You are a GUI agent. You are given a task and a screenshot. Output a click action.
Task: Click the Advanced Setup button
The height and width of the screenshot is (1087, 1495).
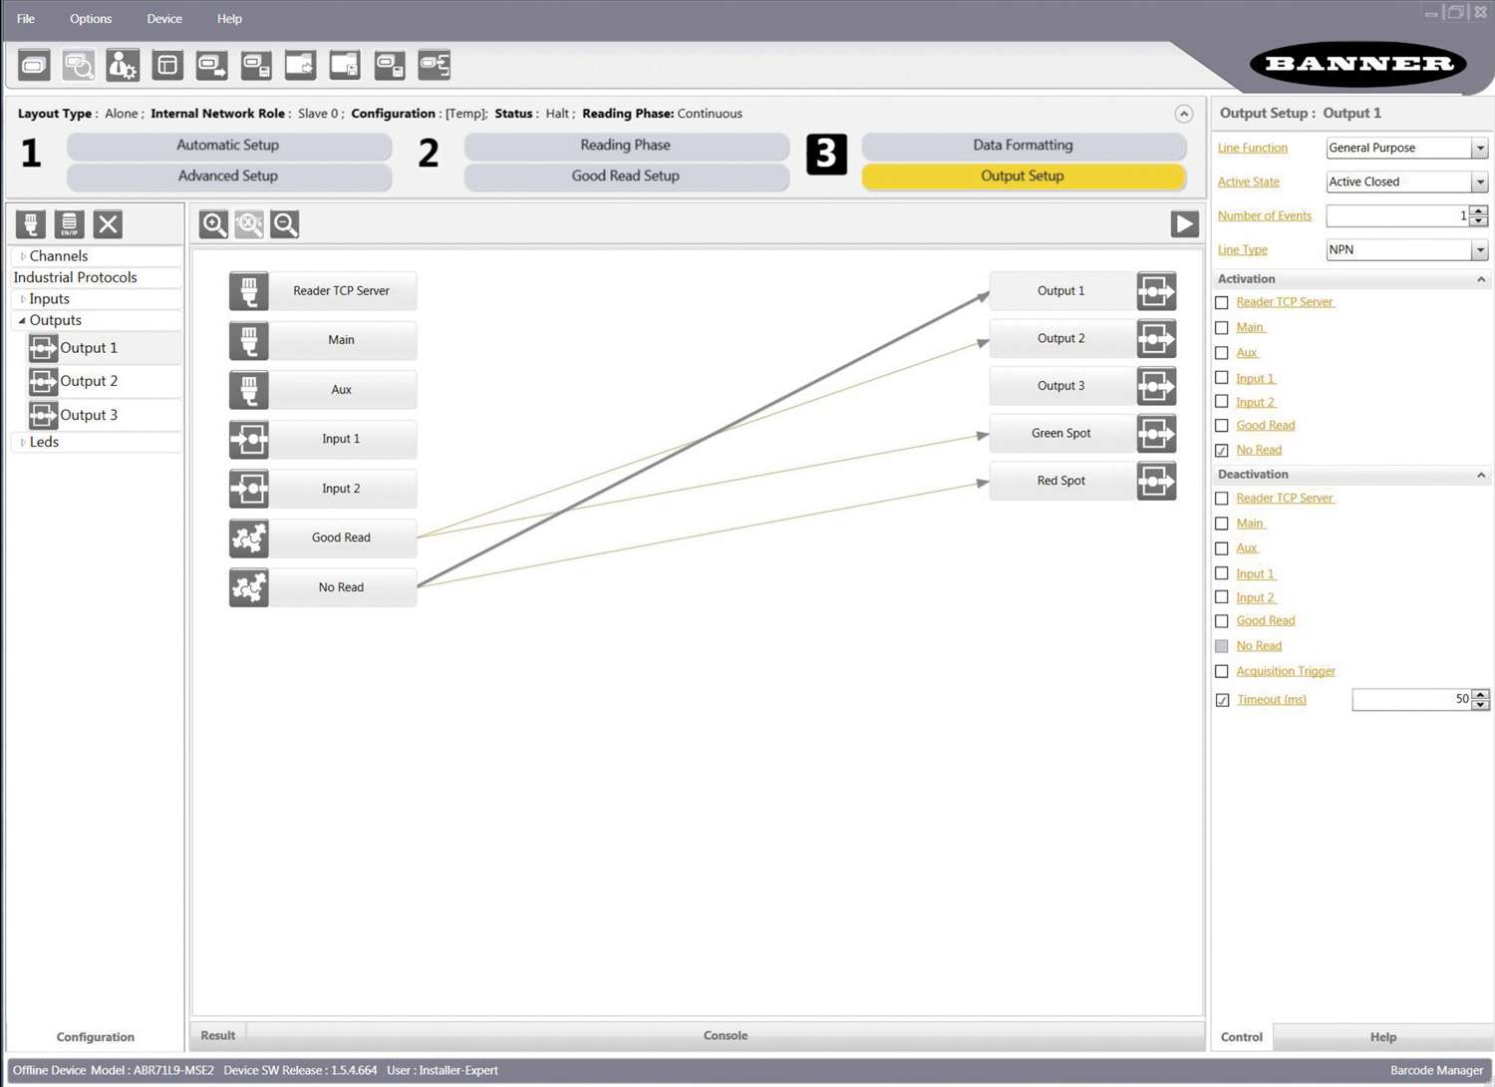(227, 176)
